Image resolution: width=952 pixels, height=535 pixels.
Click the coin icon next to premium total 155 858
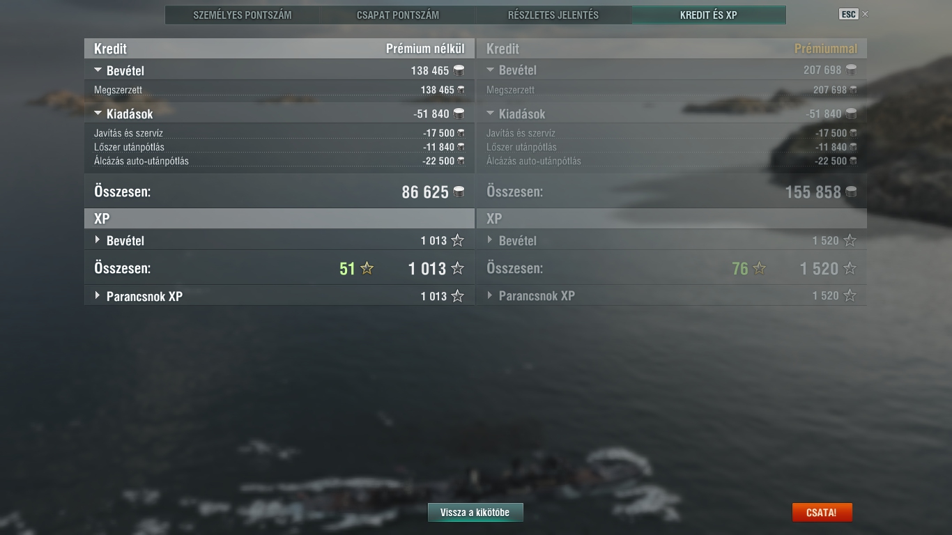click(851, 192)
